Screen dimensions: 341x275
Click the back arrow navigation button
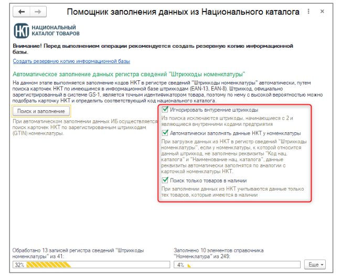(x=20, y=12)
